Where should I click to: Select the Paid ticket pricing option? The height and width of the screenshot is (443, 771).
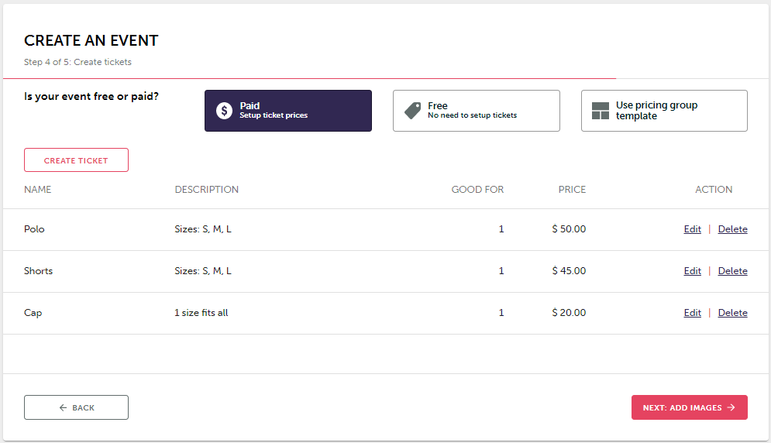click(288, 111)
